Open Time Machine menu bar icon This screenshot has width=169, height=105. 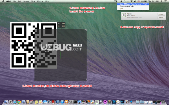point(124,1)
